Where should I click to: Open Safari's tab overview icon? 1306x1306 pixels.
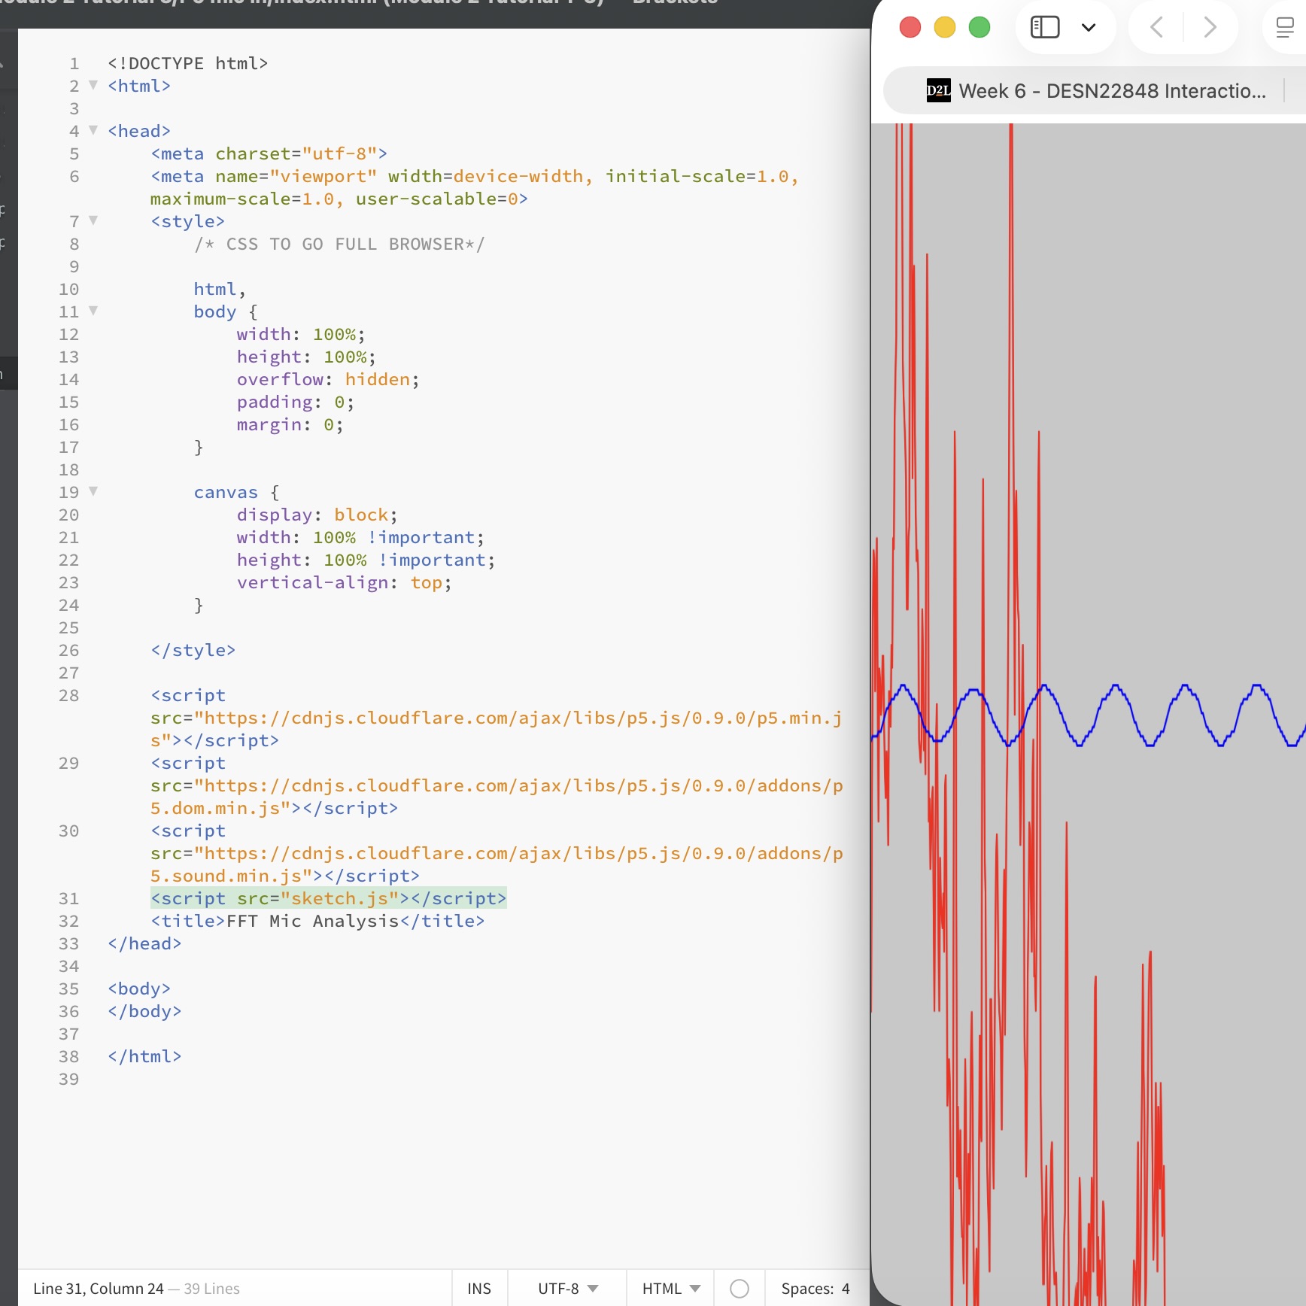[x=1285, y=27]
